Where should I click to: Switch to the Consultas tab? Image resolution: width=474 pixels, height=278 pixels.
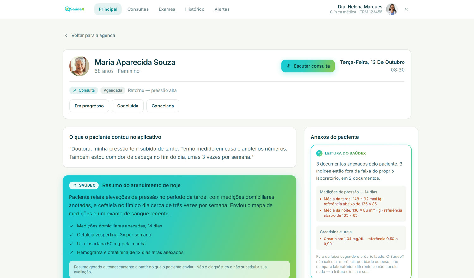coord(138,9)
